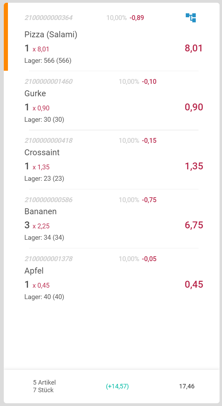Screen dimensions: 222x406
Task: Click the -0,89 discount on Pizza
Action: (x=137, y=18)
